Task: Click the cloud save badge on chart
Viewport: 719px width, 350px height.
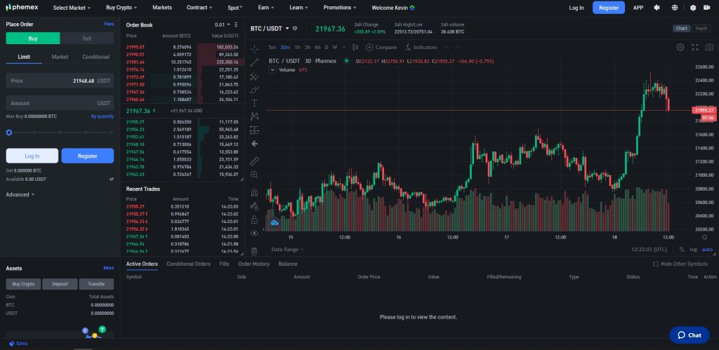Action: (x=275, y=222)
